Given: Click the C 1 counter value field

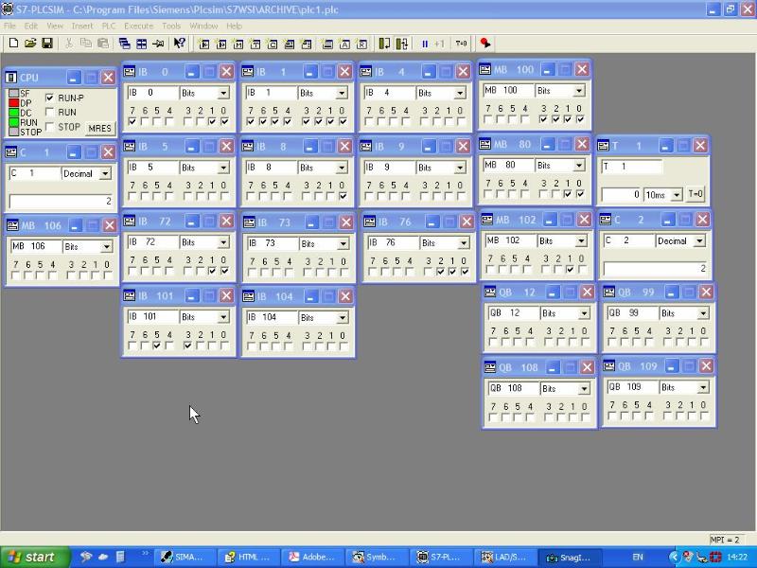Looking at the screenshot, I should click(62, 201).
